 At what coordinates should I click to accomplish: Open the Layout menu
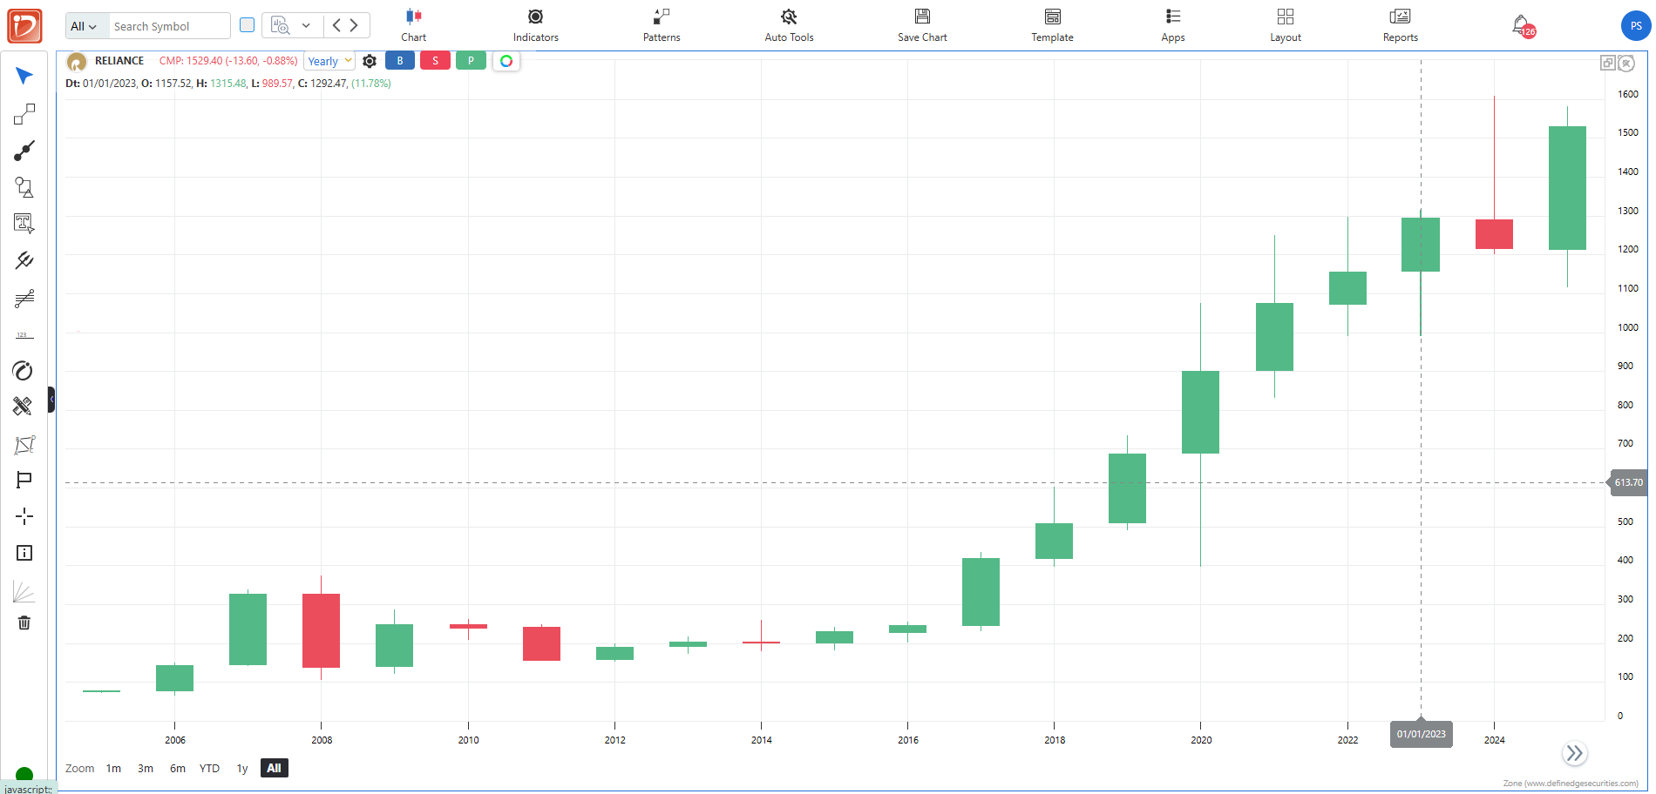[1285, 25]
